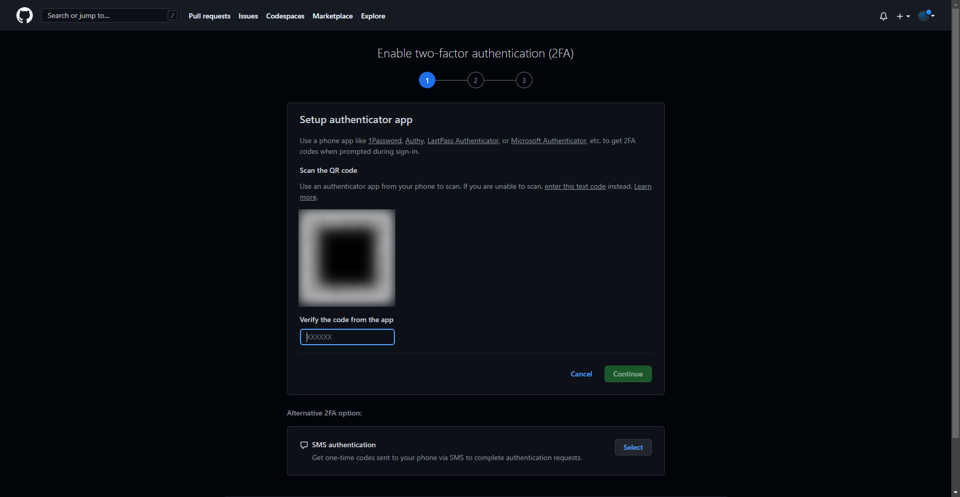This screenshot has width=960, height=497.
Task: Click the scrollbar down arrow
Action: pos(955,492)
